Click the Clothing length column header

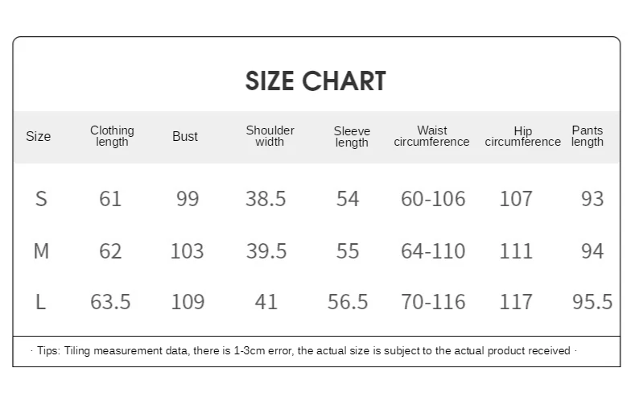click(112, 136)
